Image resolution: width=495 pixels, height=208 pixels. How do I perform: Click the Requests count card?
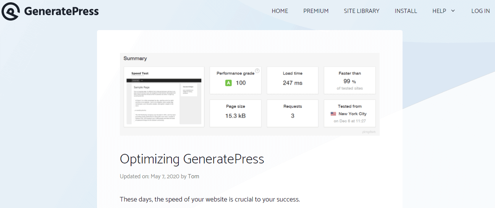pyautogui.click(x=292, y=113)
